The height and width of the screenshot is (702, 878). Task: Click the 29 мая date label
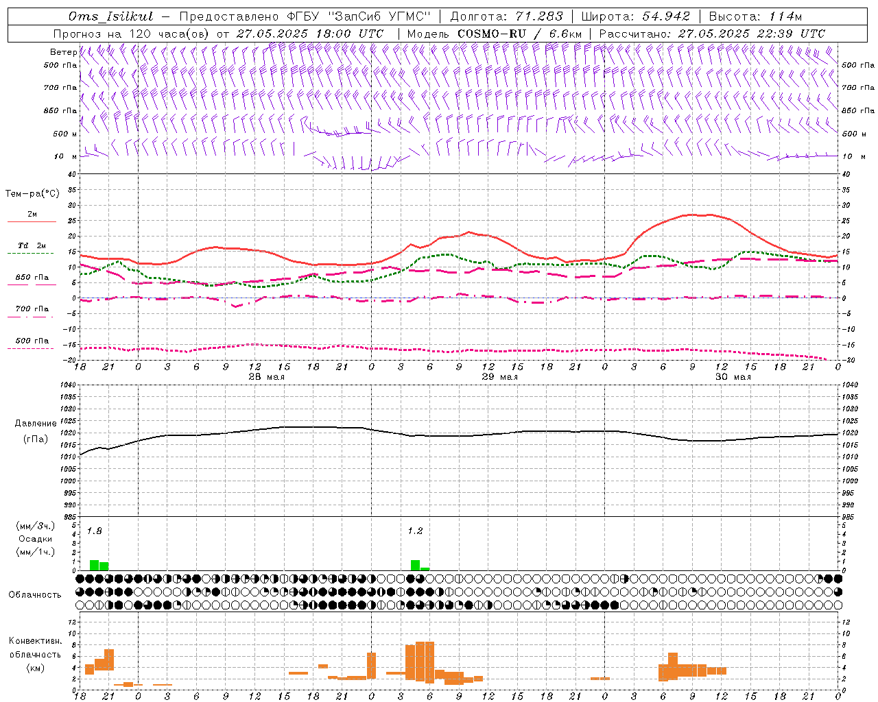[499, 377]
